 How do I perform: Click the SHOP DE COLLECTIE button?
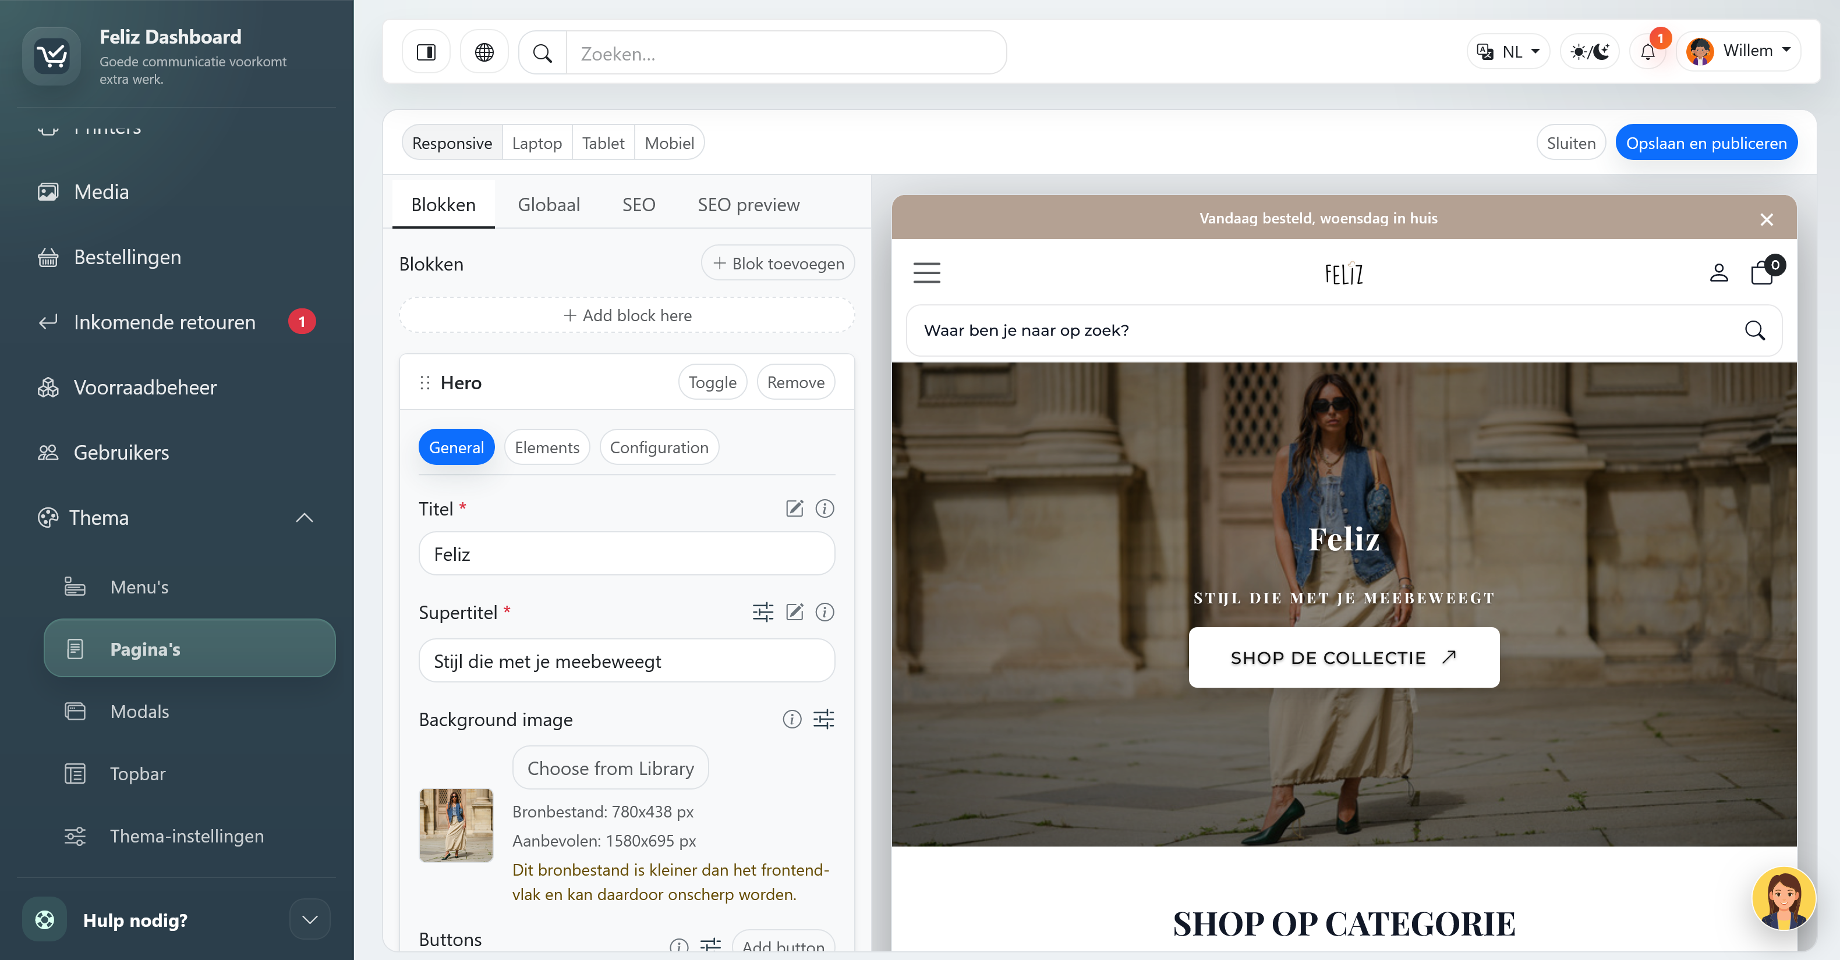pos(1343,657)
